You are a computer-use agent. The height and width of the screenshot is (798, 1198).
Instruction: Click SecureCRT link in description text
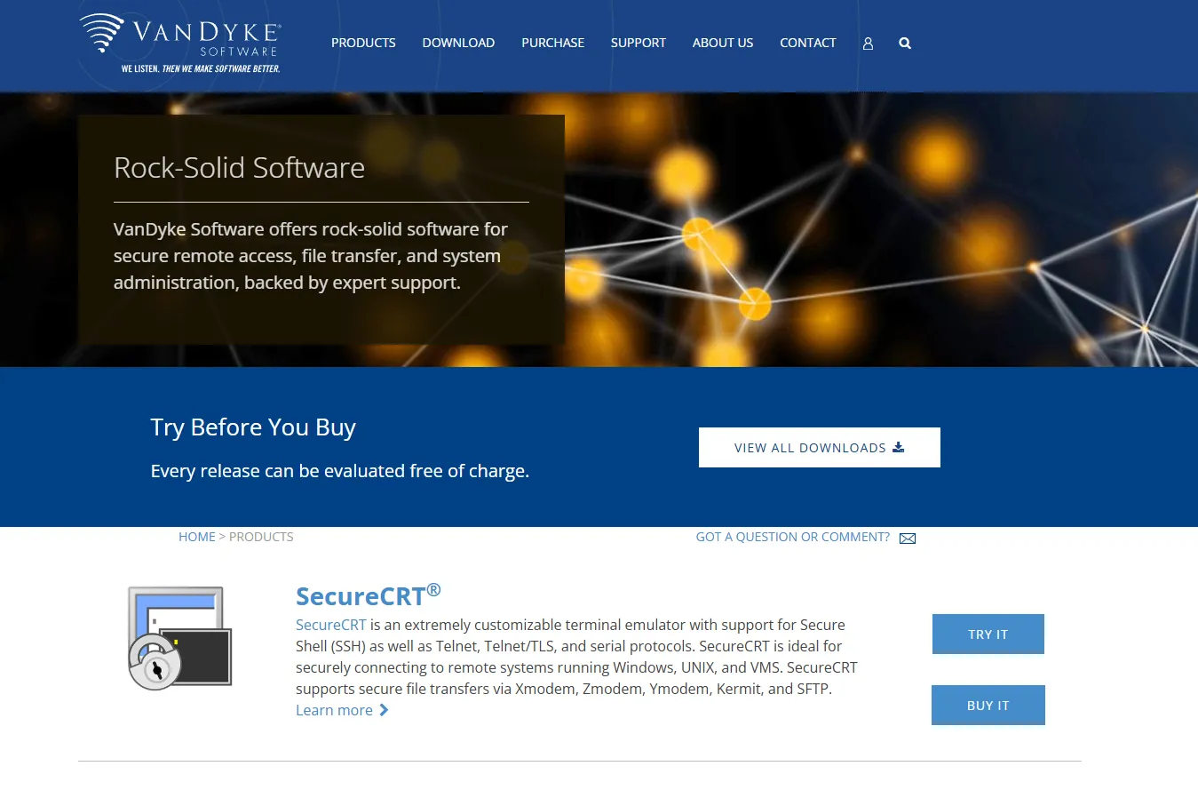tap(331, 625)
